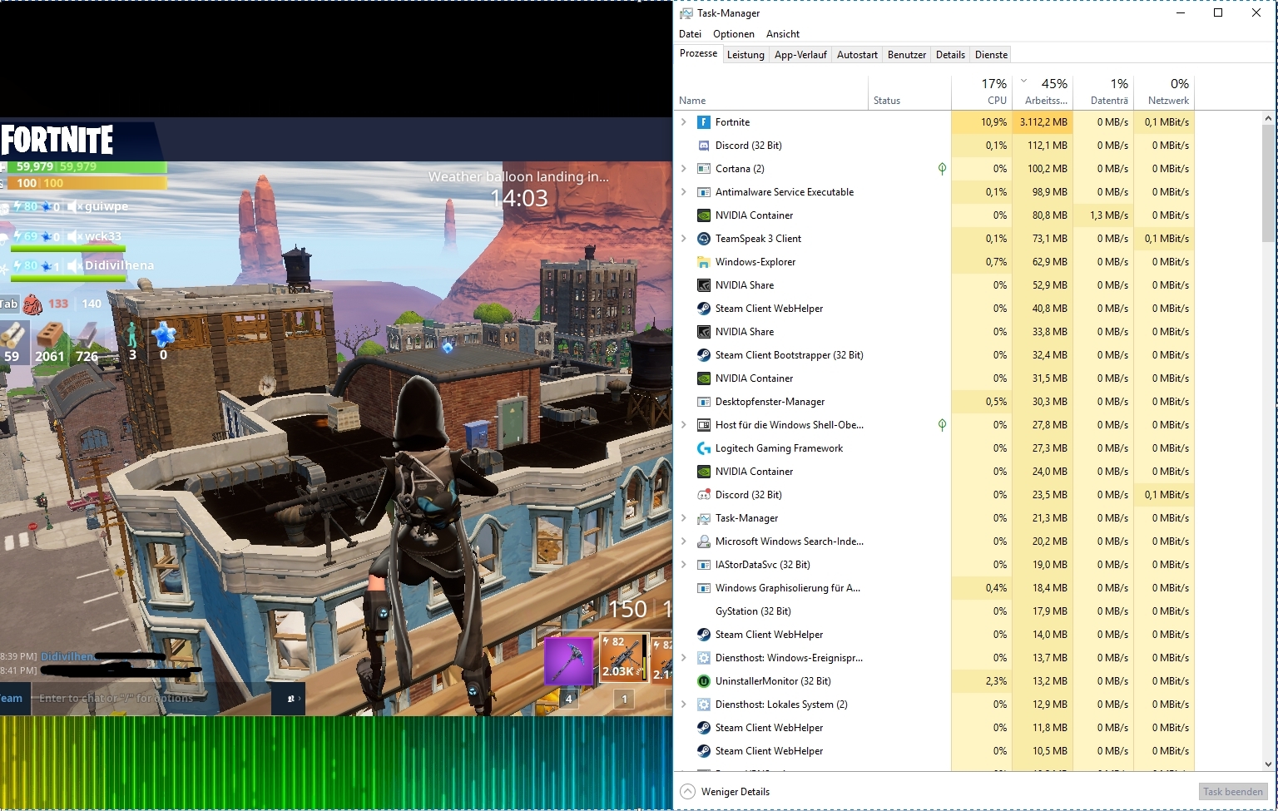Expand Host für die Windows Shell row

684,425
